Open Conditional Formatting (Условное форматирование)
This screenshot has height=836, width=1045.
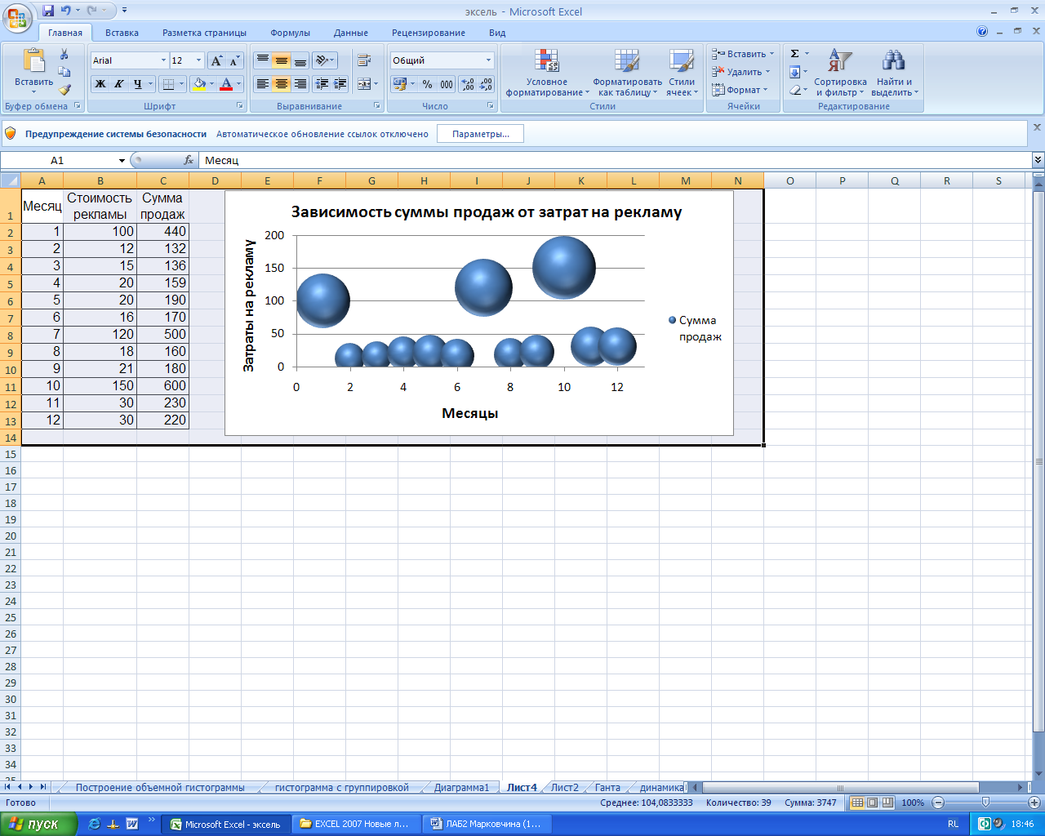(546, 72)
